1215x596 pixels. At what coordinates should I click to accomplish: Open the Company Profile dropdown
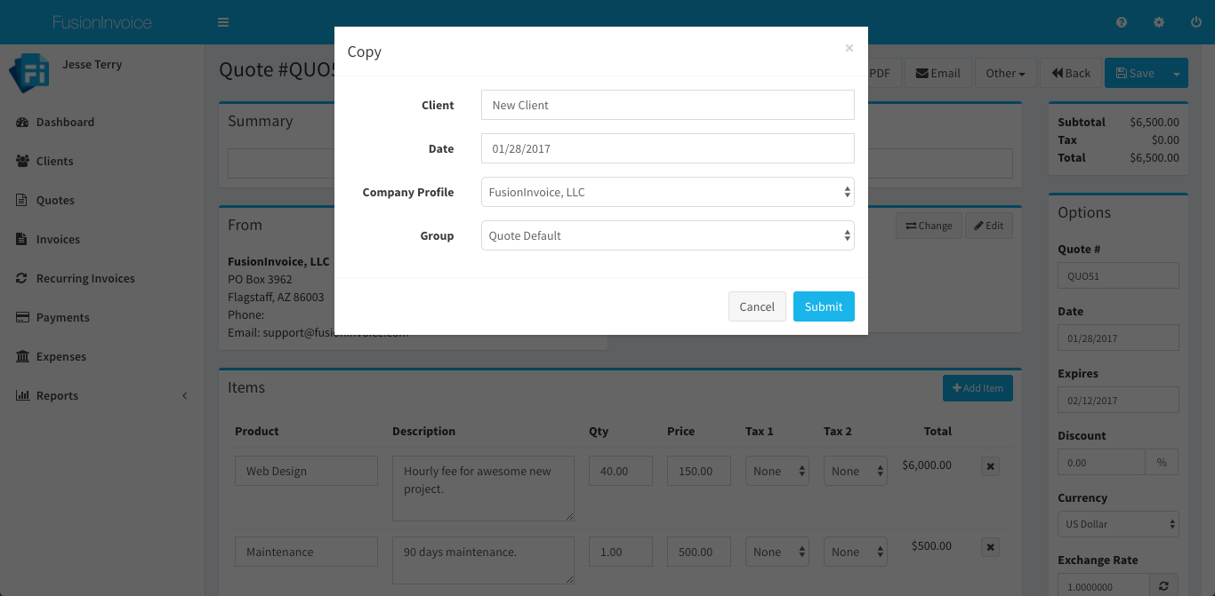click(x=667, y=192)
